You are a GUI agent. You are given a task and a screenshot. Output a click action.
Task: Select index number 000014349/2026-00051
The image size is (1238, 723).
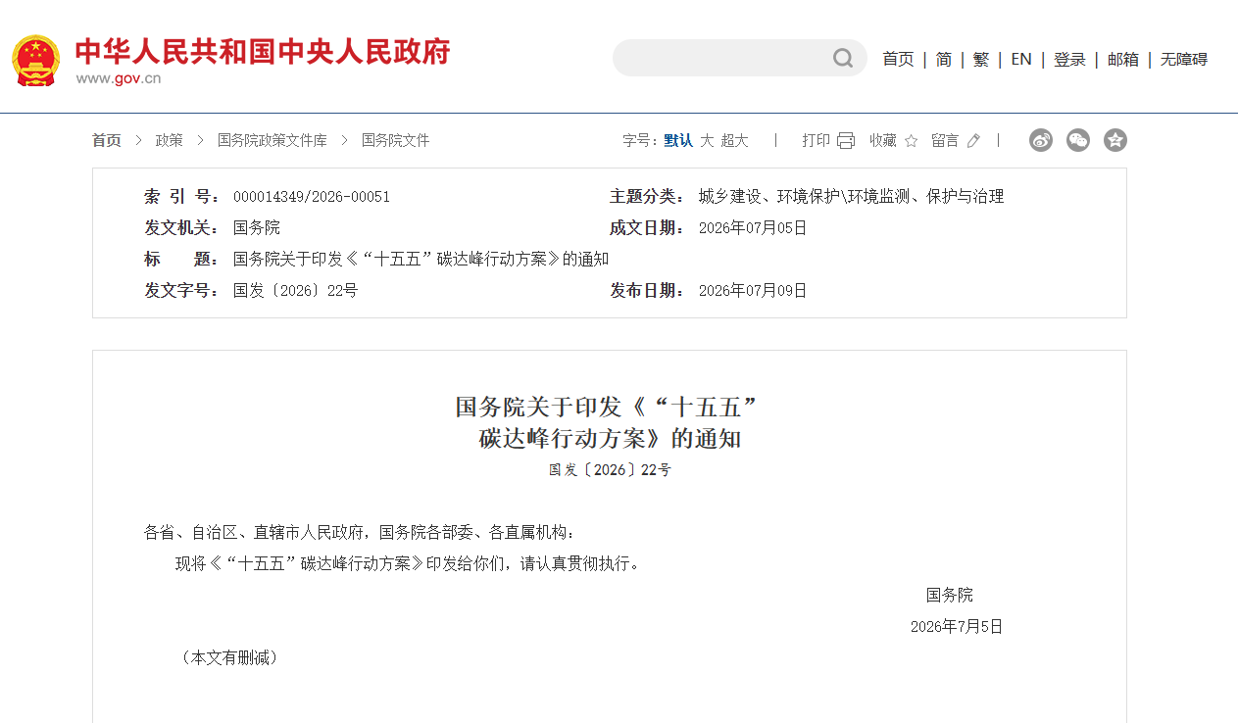(312, 197)
